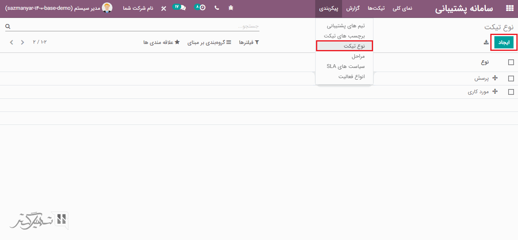Open the debug bug icon menu
This screenshot has width=518, height=240.
(x=231, y=8)
